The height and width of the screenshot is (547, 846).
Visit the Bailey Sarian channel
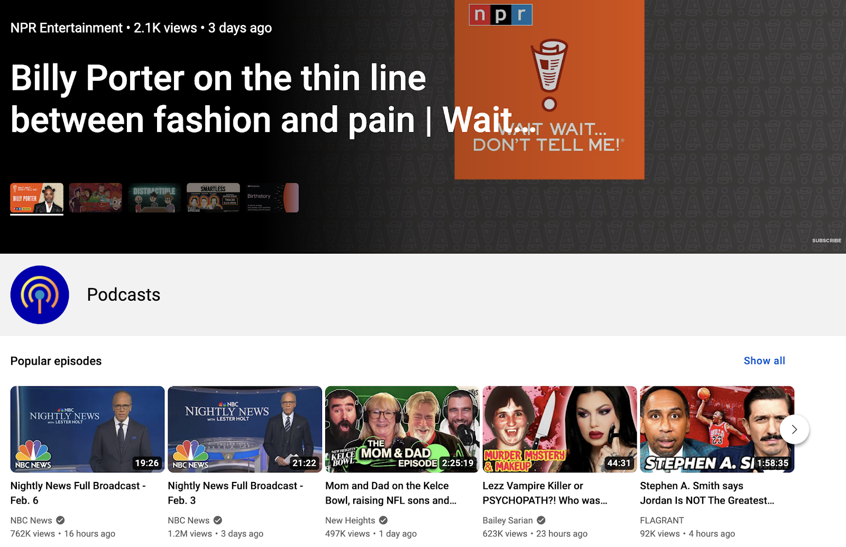(508, 521)
